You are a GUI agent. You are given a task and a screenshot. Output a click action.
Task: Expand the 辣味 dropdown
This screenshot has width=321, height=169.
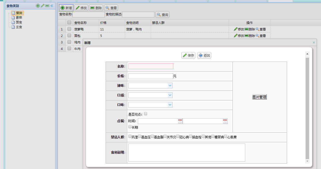tap(170, 86)
